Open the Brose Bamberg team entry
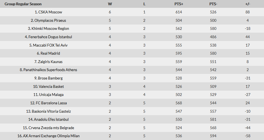The height and width of the screenshot is (140, 264). point(50,78)
